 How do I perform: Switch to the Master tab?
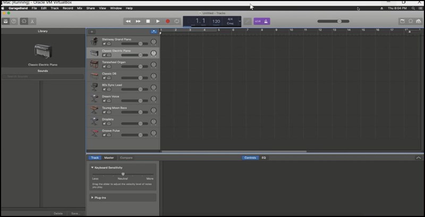[x=109, y=158]
